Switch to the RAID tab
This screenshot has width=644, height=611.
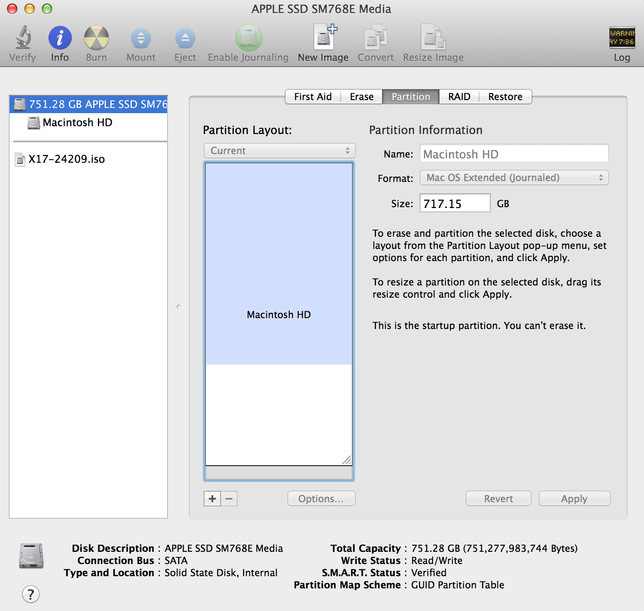click(x=459, y=97)
